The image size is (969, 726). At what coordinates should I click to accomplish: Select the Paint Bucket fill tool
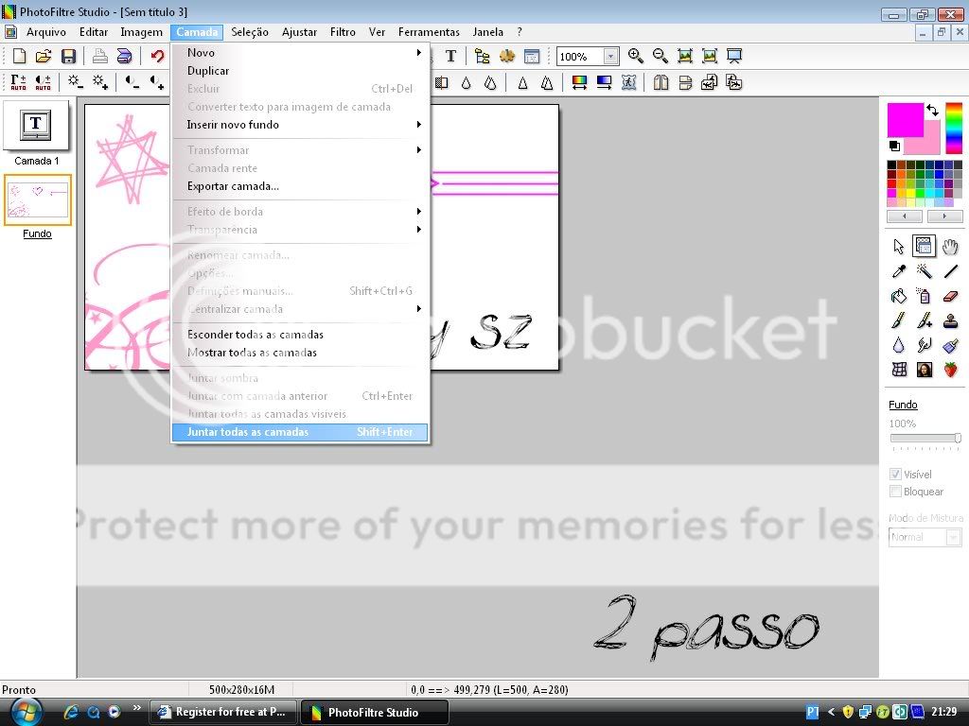(x=898, y=297)
